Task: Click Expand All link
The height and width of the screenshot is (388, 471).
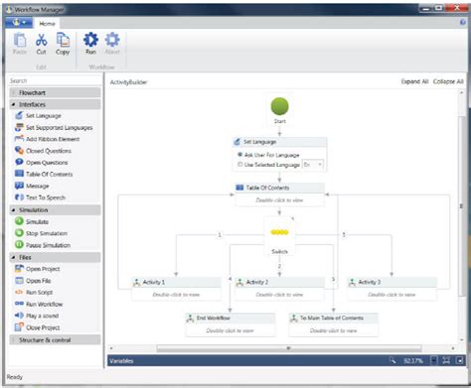Action: [414, 81]
